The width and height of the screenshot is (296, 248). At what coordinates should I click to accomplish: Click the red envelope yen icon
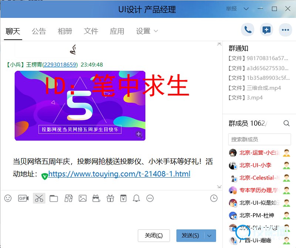coord(124,198)
